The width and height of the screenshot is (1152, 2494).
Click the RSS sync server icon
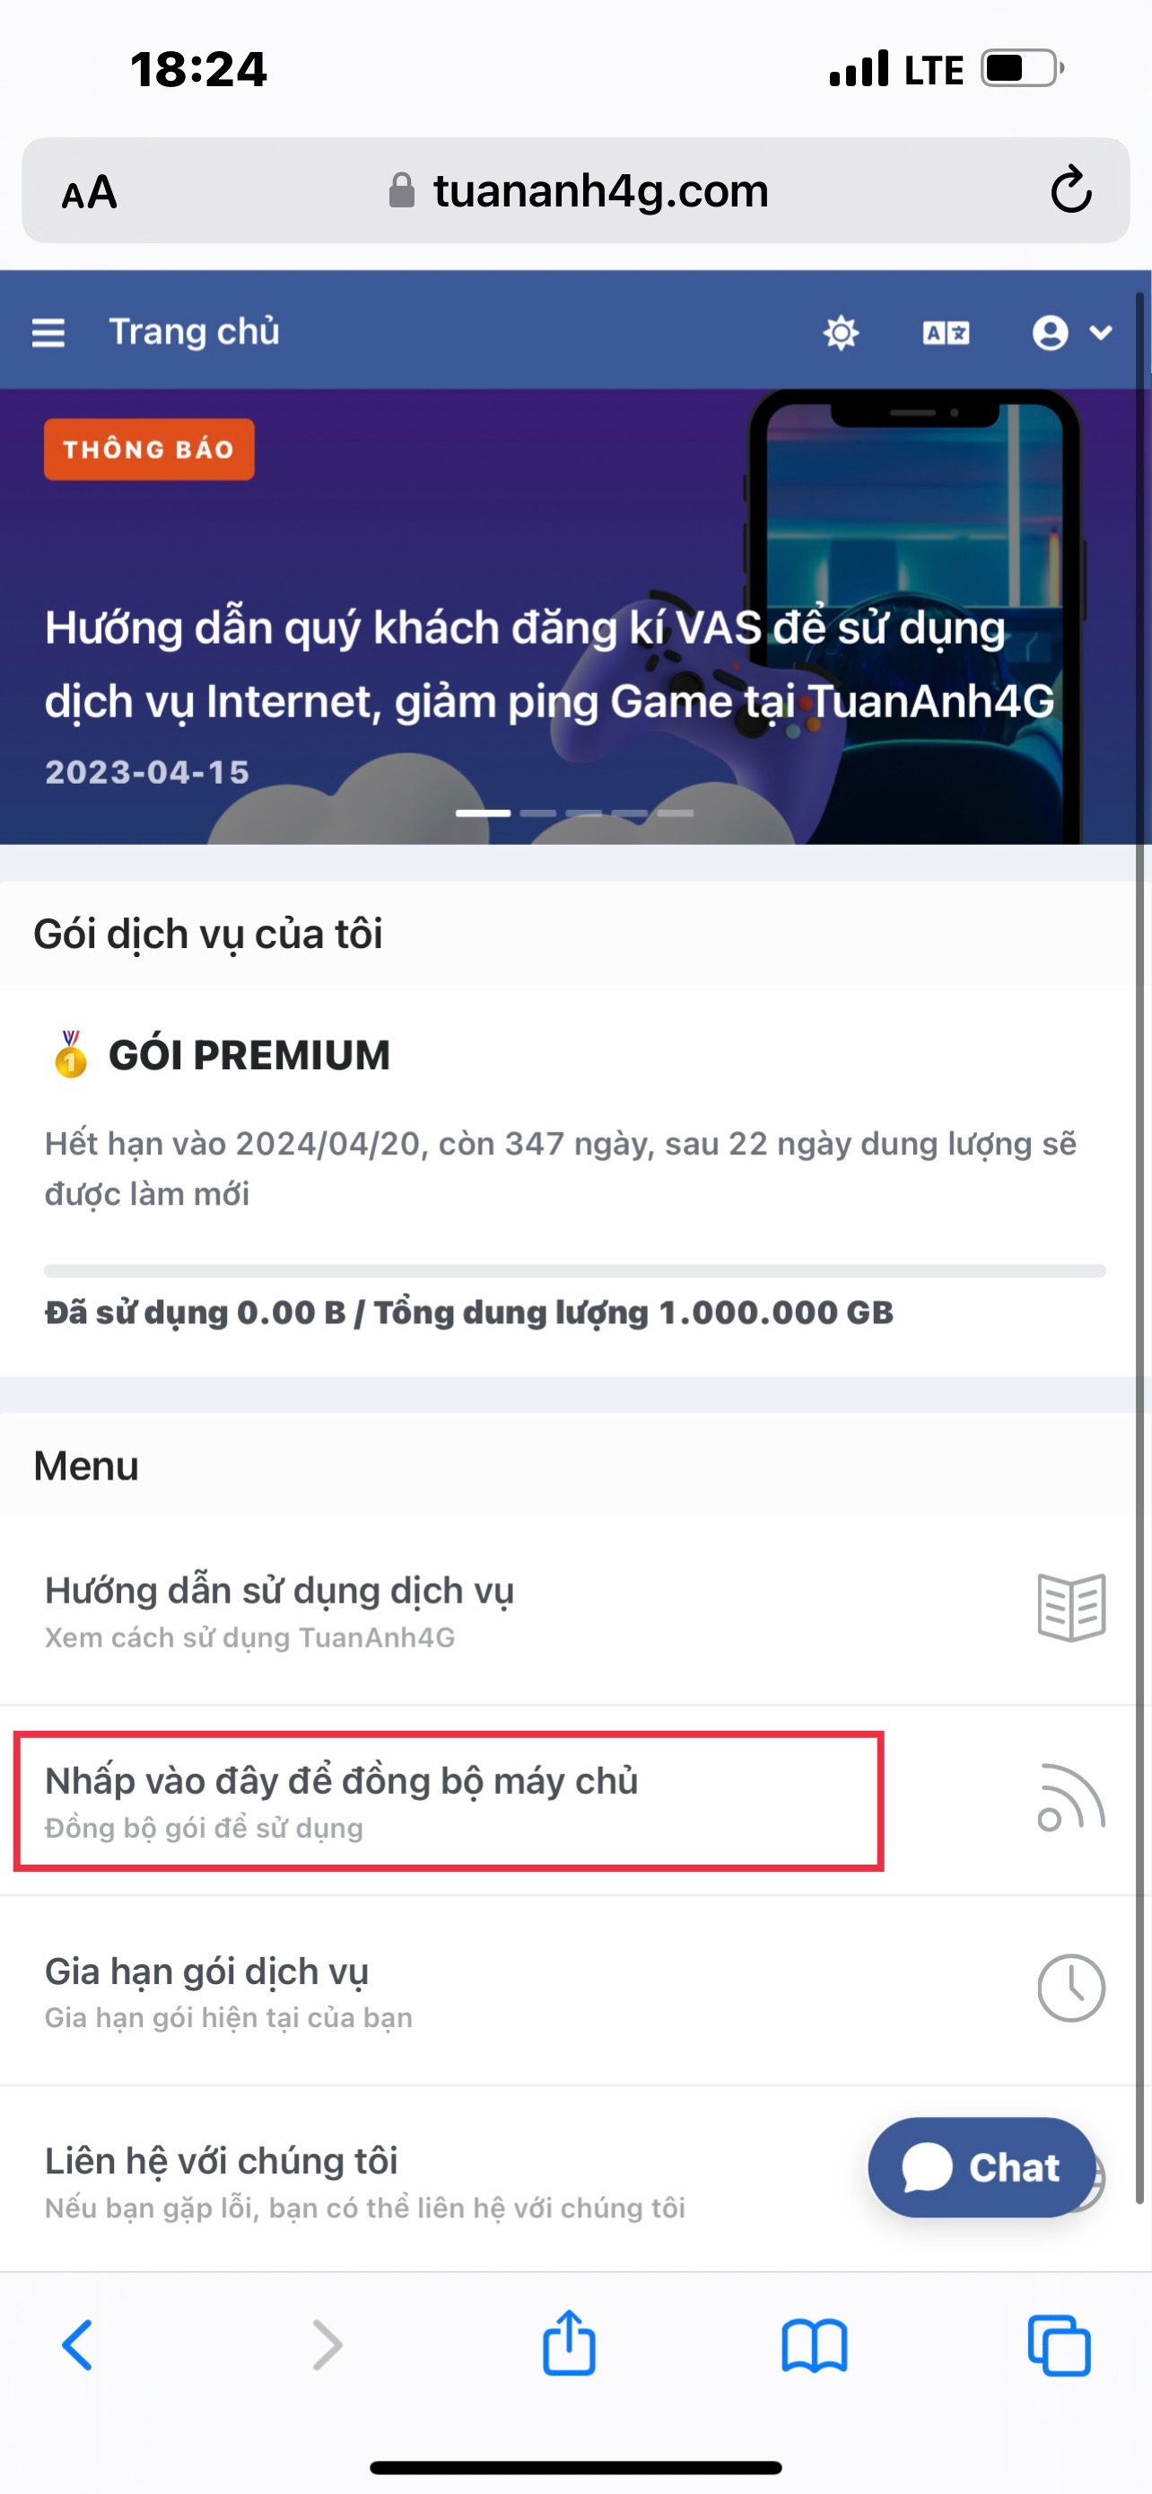(x=1070, y=1798)
